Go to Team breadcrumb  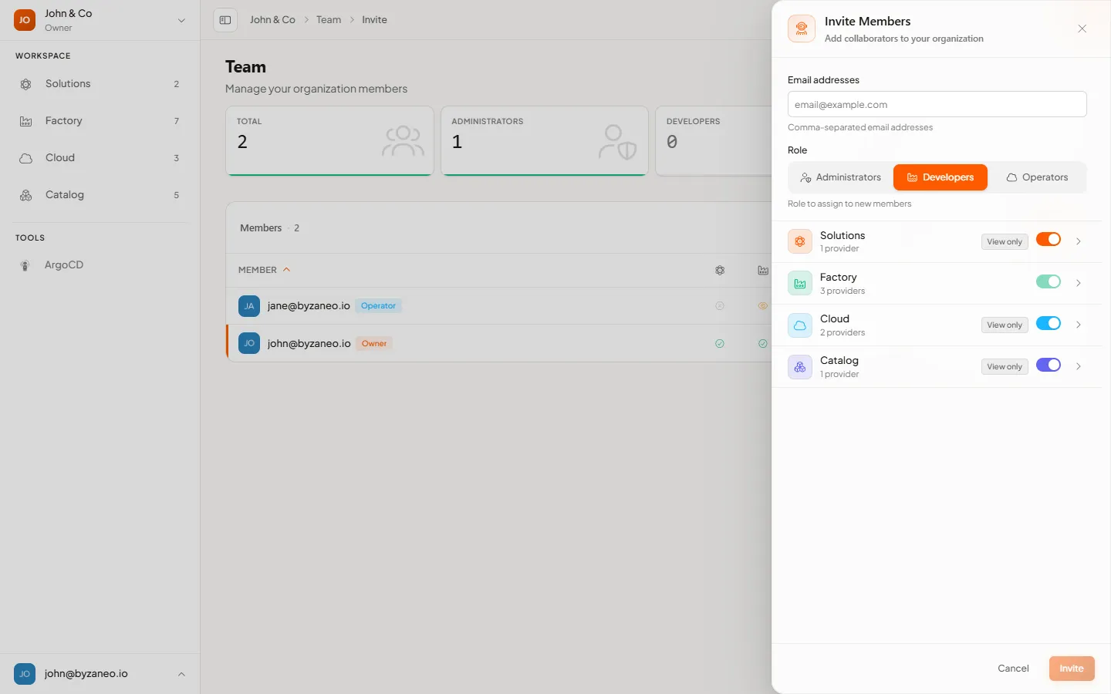[x=329, y=20]
